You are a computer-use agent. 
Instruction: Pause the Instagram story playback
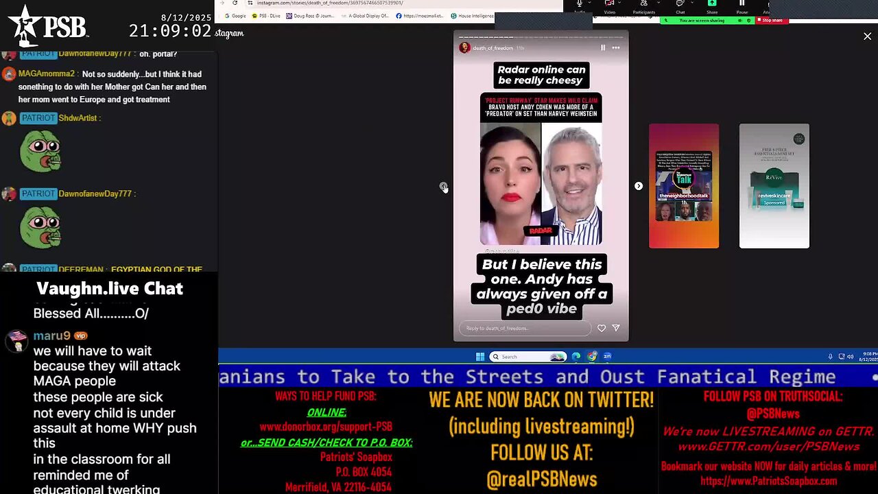tap(603, 48)
